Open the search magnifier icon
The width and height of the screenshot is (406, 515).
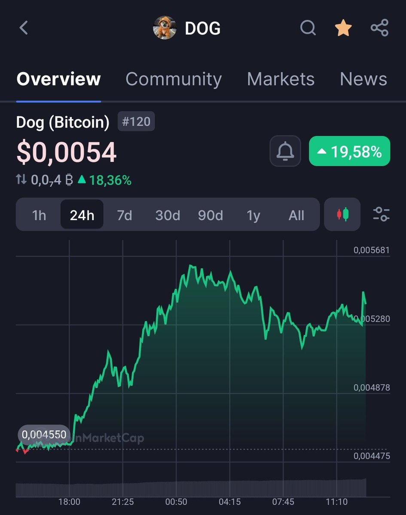(308, 28)
